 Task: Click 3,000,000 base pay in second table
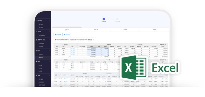coord(92,66)
